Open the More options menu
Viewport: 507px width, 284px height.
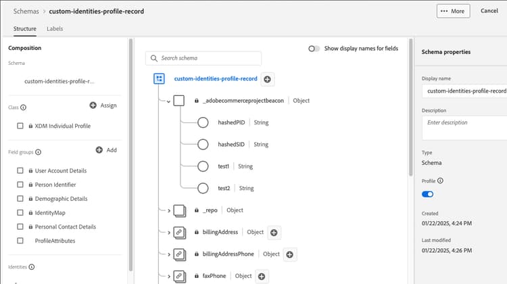point(453,11)
